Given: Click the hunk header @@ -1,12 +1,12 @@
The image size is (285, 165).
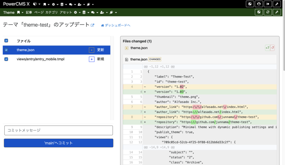Looking at the screenshot, I should click(200, 67).
